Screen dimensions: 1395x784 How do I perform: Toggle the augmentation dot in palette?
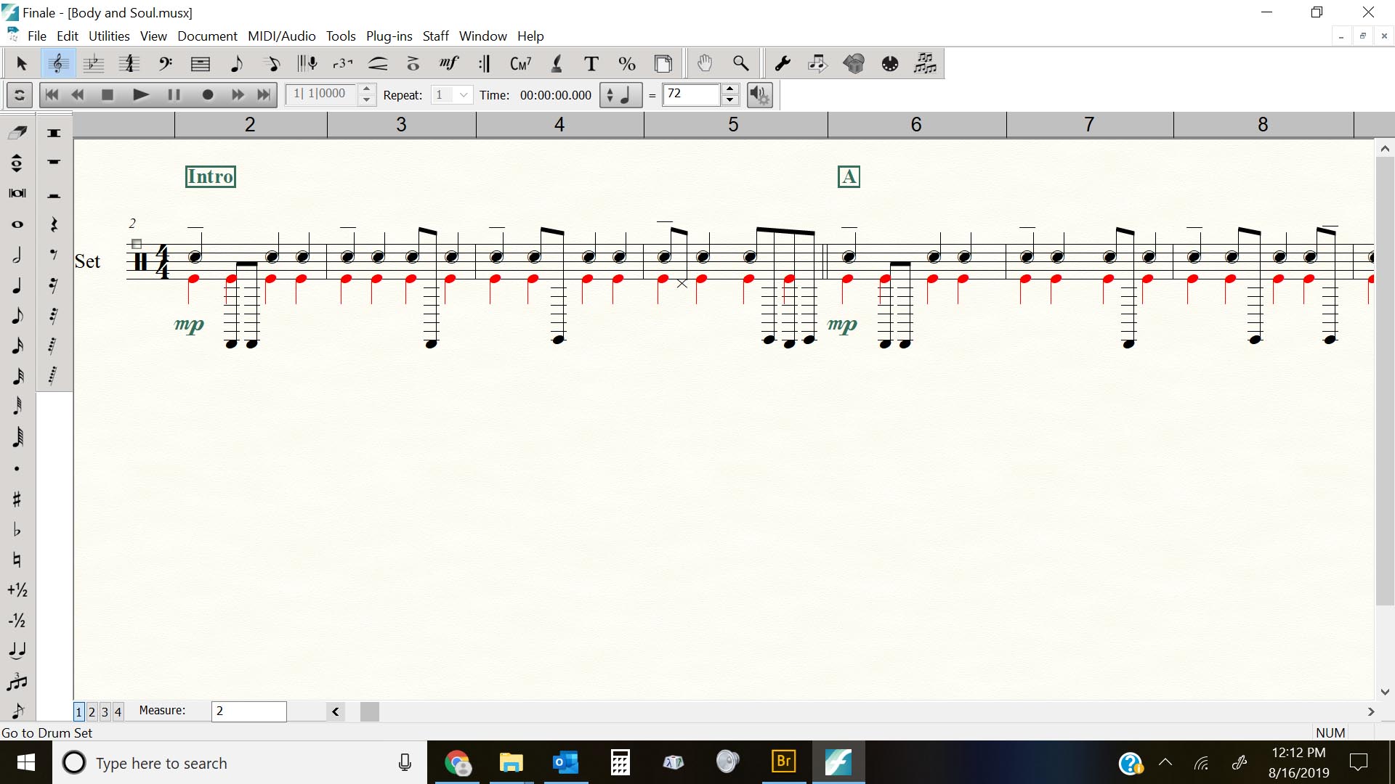click(x=17, y=468)
